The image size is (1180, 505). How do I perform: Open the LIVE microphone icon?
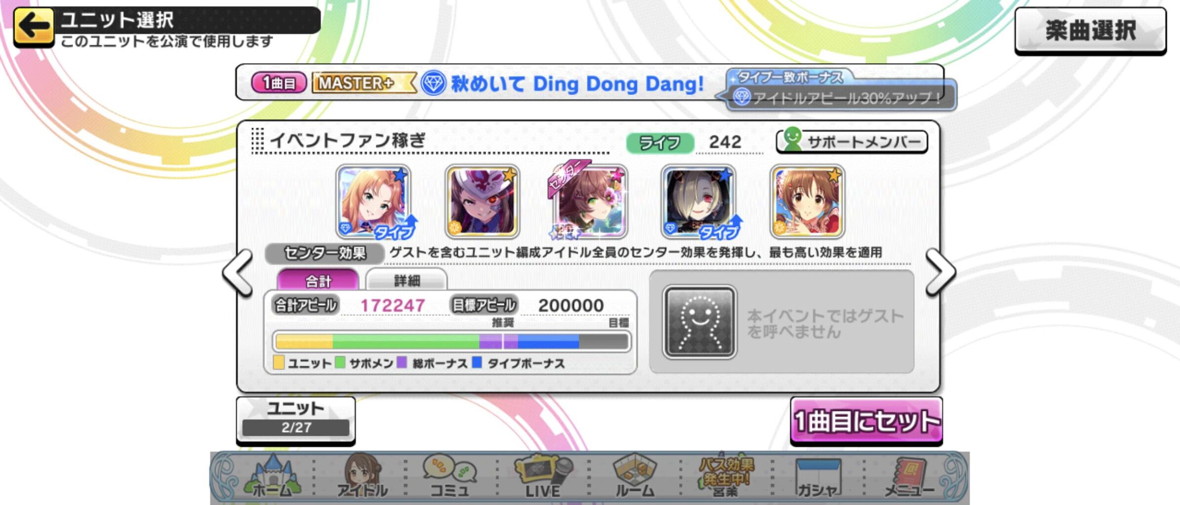pos(543,476)
